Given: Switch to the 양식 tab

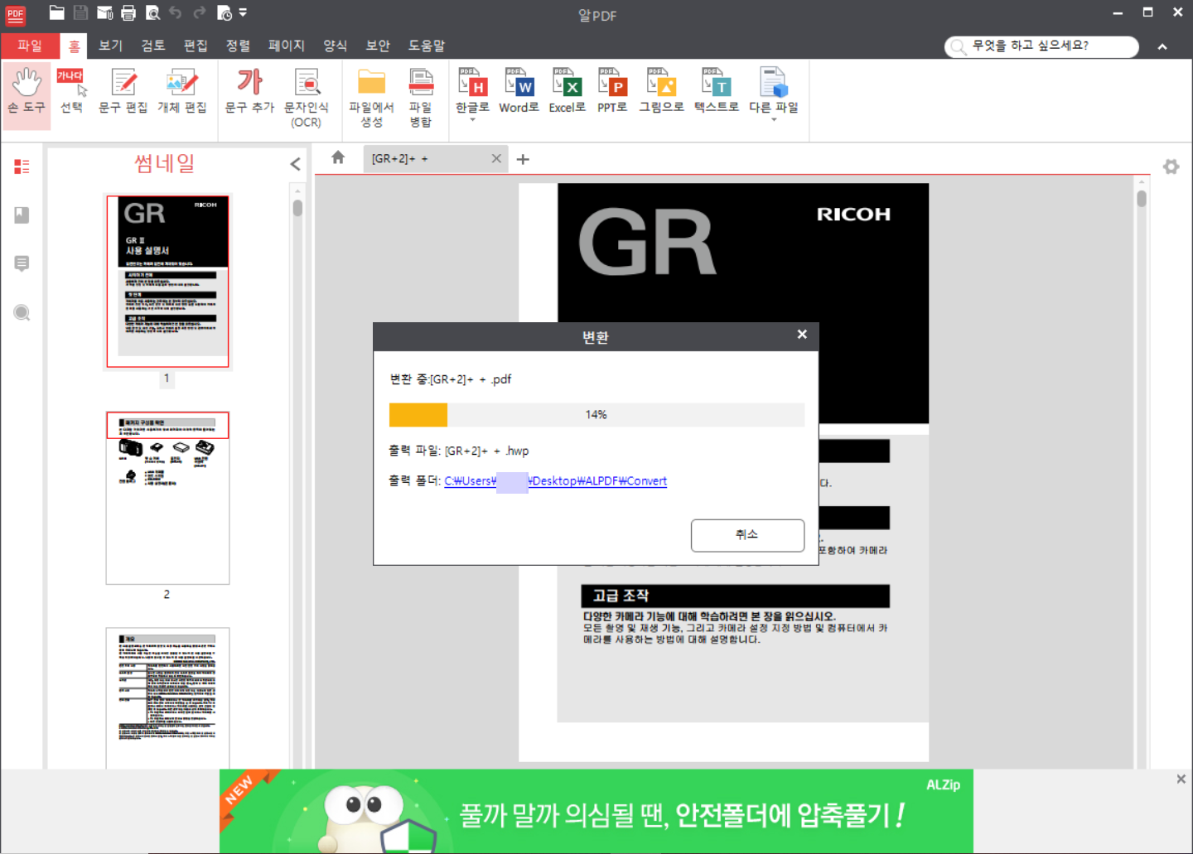Looking at the screenshot, I should coord(336,46).
